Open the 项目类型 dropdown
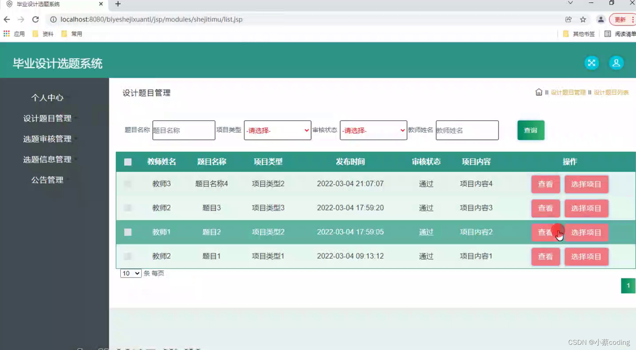 coord(277,130)
